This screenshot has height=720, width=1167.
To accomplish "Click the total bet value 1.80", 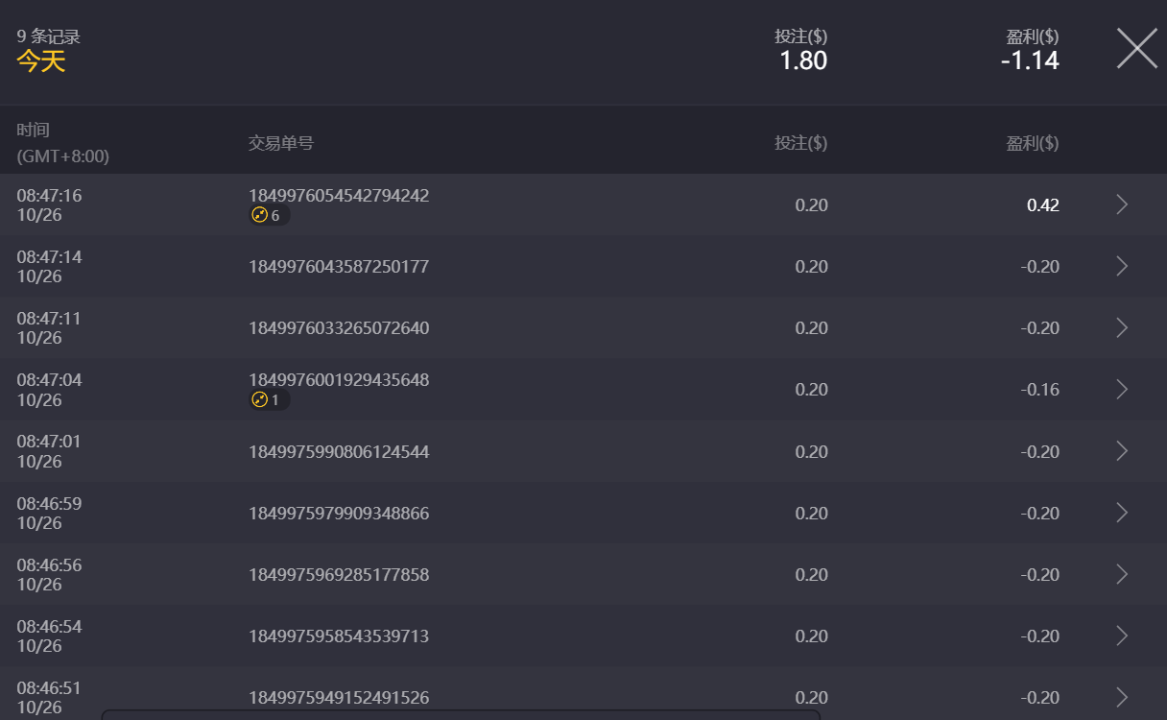I will (801, 60).
